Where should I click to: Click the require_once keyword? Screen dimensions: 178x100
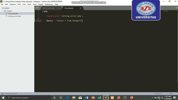53,16
